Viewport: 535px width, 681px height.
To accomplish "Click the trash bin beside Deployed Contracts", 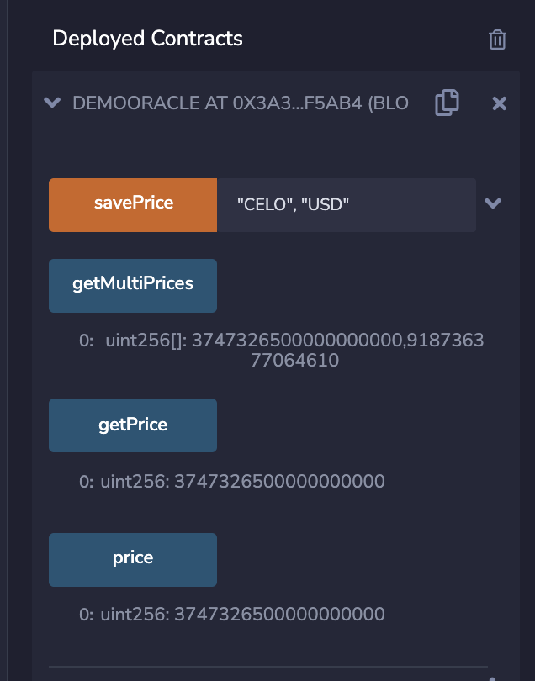I will click(498, 39).
